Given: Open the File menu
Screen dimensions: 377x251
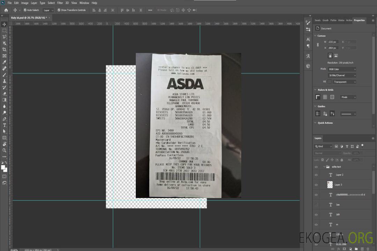Looking at the screenshot, I should [x=10, y=3].
